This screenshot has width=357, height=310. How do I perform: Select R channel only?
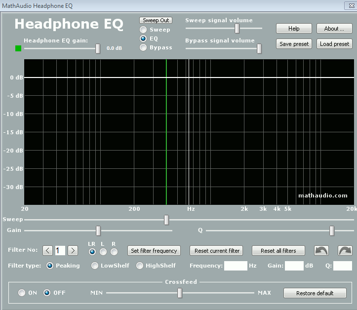114,252
